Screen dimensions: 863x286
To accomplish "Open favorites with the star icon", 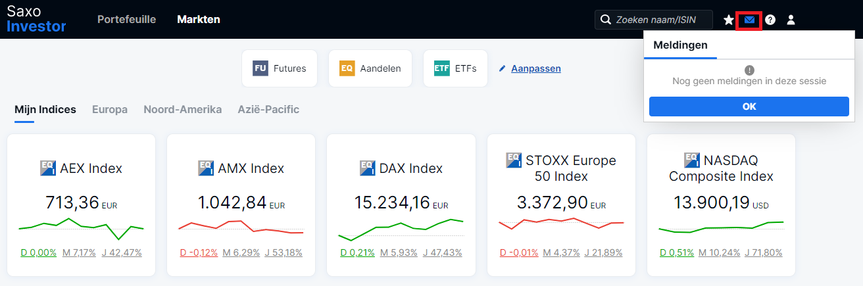I will coord(729,20).
